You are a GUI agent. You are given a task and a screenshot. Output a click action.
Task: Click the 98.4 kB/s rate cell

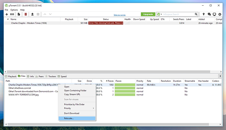tap(151, 85)
